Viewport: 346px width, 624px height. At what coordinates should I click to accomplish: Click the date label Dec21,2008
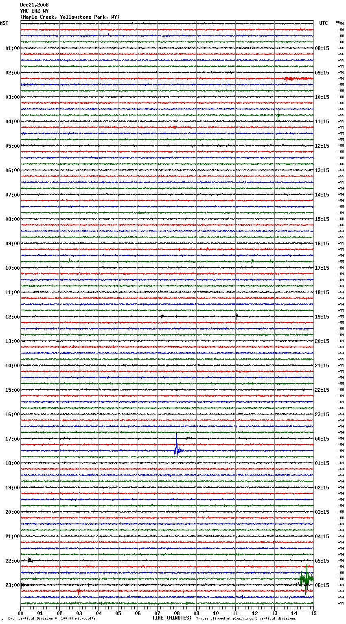(x=34, y=5)
